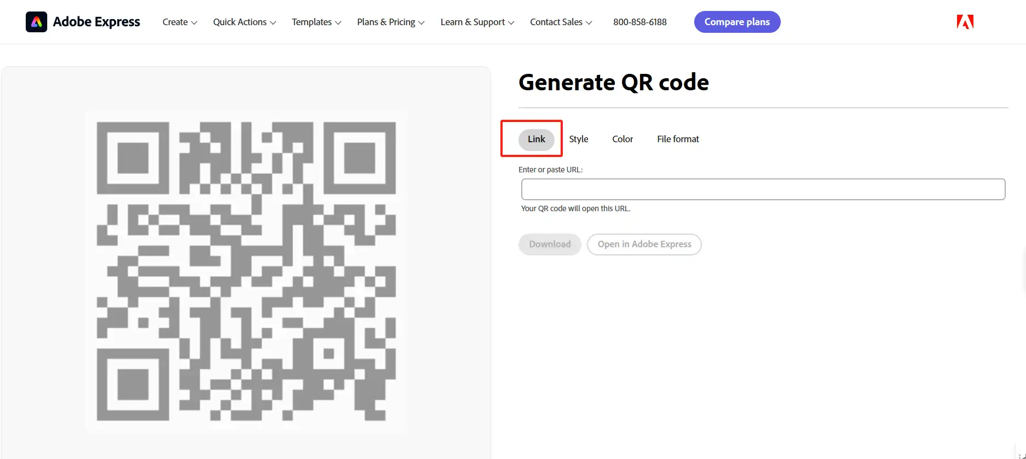Viewport: 1026px width, 459px height.
Task: Click the Generate QR code heading
Action: [614, 83]
